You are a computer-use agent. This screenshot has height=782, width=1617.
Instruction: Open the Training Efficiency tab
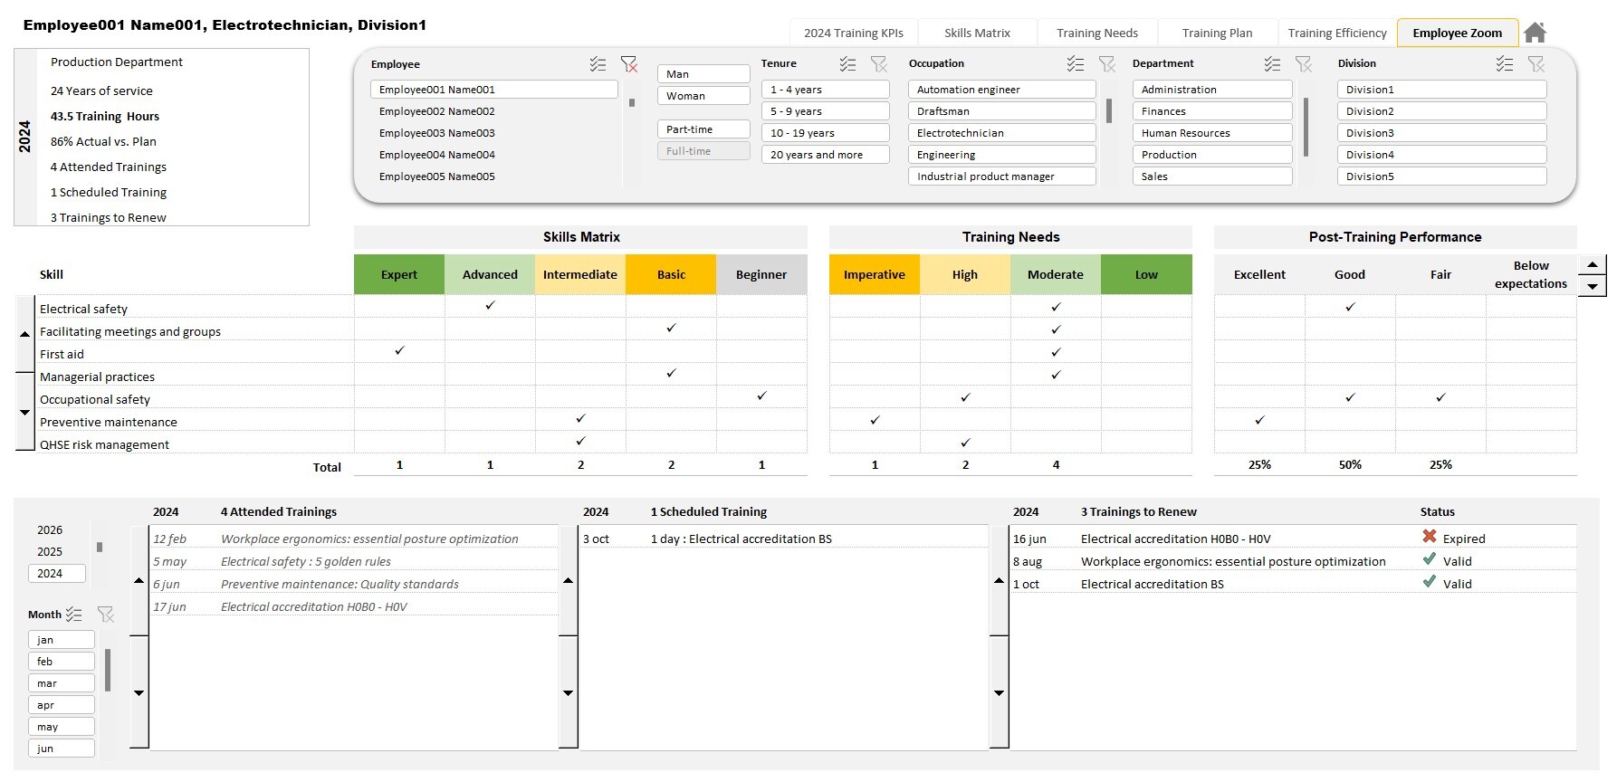pyautogui.click(x=1337, y=33)
